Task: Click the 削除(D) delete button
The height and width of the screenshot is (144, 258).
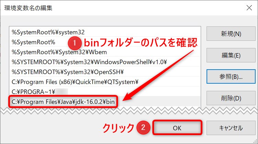Action: coord(231,98)
